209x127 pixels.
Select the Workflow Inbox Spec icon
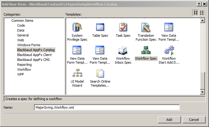(x=123, y=50)
